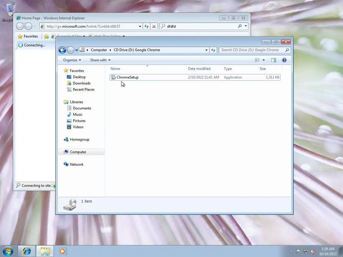
Task: Click the drive icon in Explorer's address bar
Action: [82, 50]
